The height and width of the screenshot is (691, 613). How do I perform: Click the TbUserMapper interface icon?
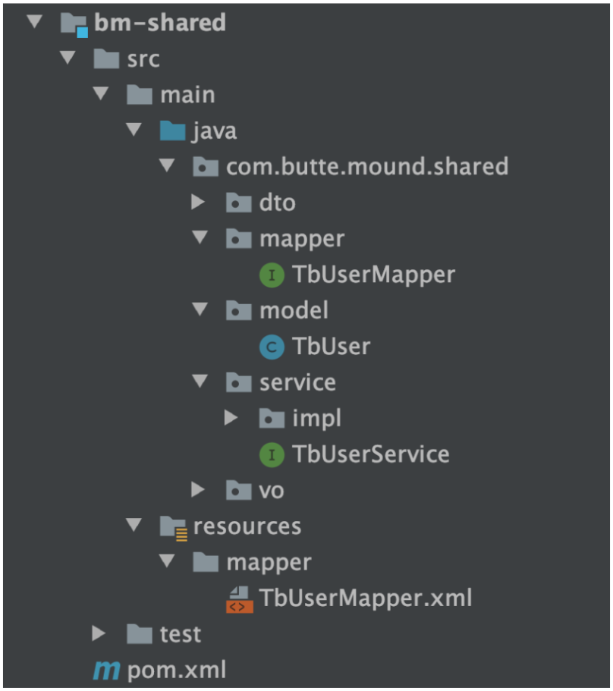(272, 275)
